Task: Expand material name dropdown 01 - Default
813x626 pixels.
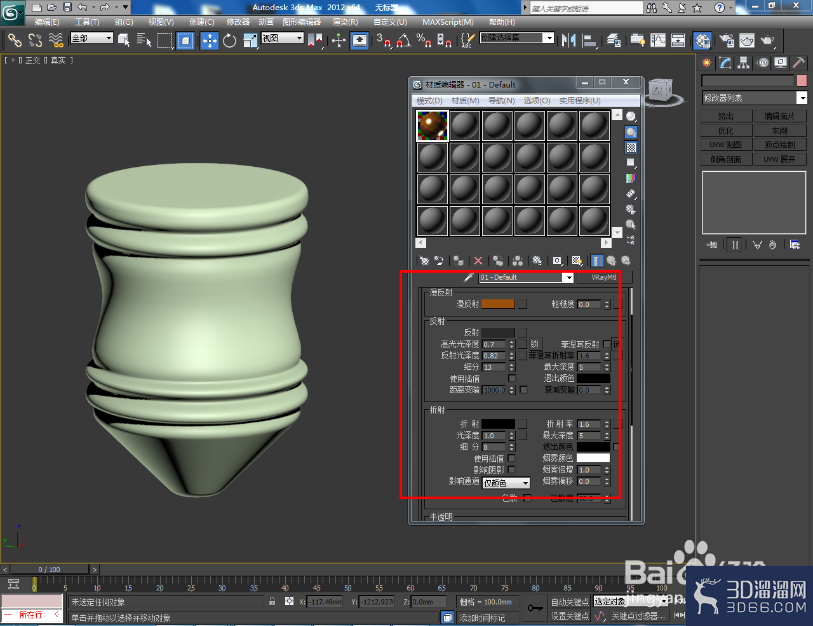Action: pyautogui.click(x=568, y=278)
